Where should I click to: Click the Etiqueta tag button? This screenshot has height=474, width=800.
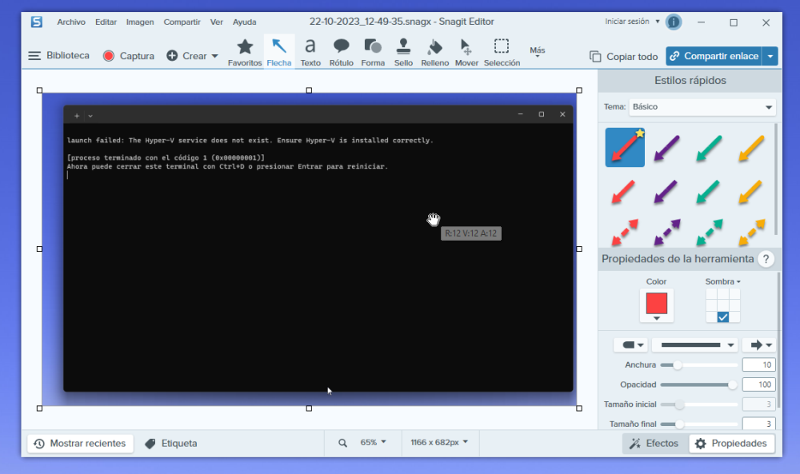171,444
